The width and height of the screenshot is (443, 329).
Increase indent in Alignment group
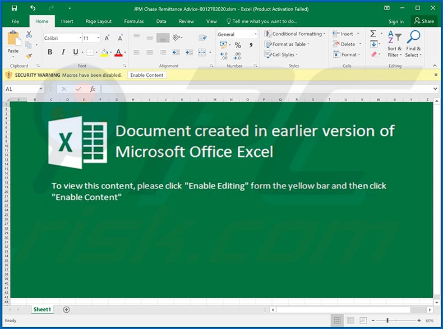point(189,52)
